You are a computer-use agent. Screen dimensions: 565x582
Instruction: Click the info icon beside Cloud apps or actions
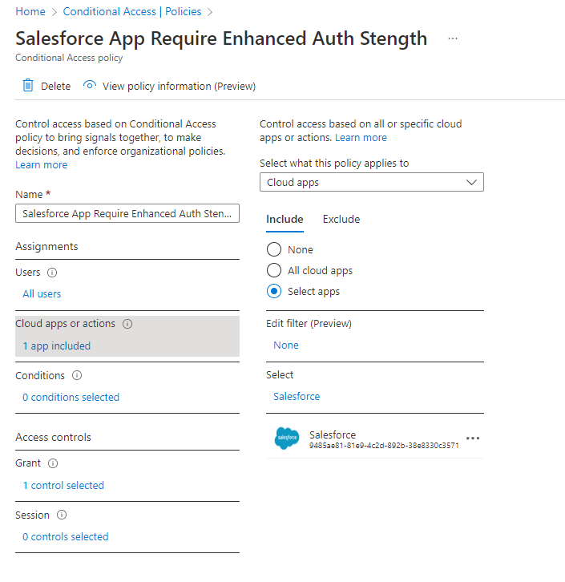click(127, 324)
